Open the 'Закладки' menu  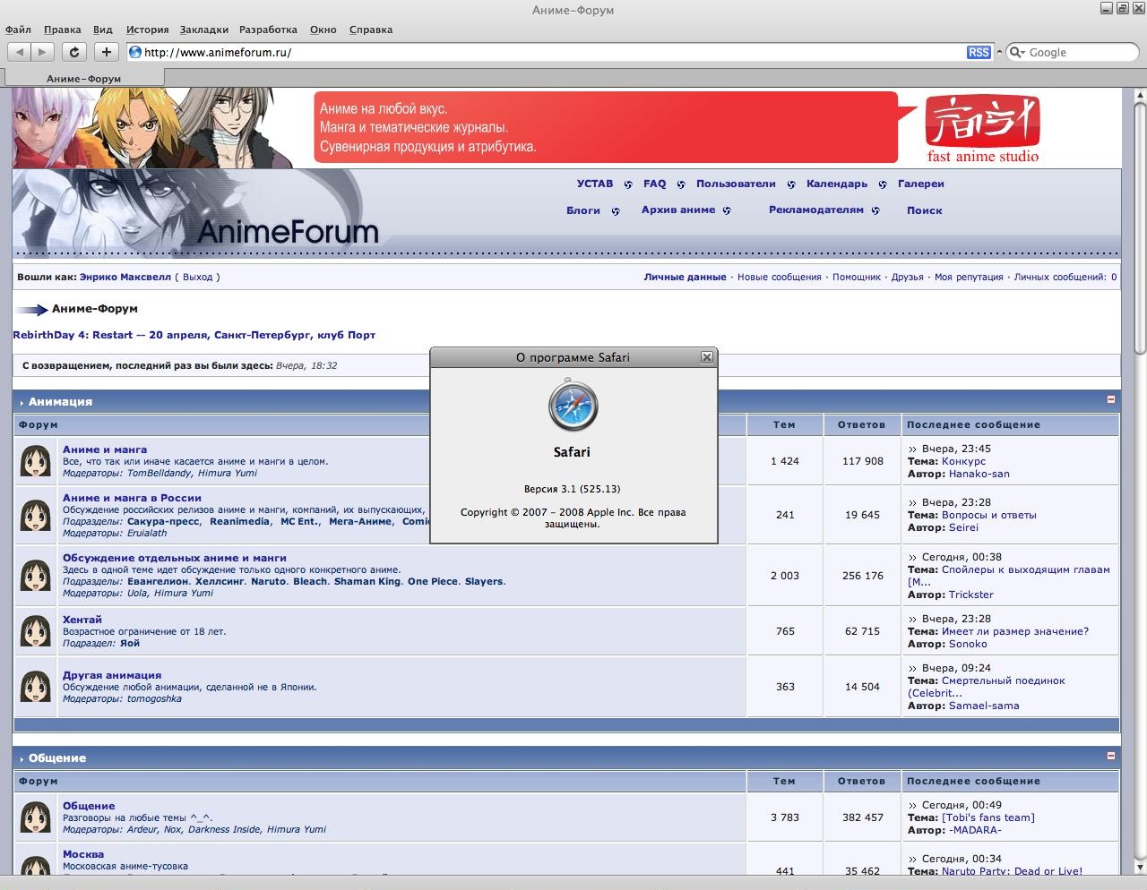[x=204, y=30]
